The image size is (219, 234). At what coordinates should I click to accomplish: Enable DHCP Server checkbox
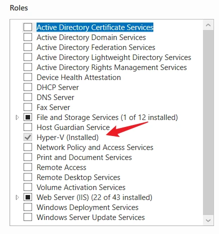[x=28, y=87]
